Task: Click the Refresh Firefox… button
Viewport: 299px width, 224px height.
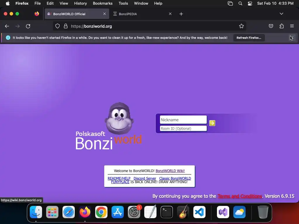Action: coord(249,38)
